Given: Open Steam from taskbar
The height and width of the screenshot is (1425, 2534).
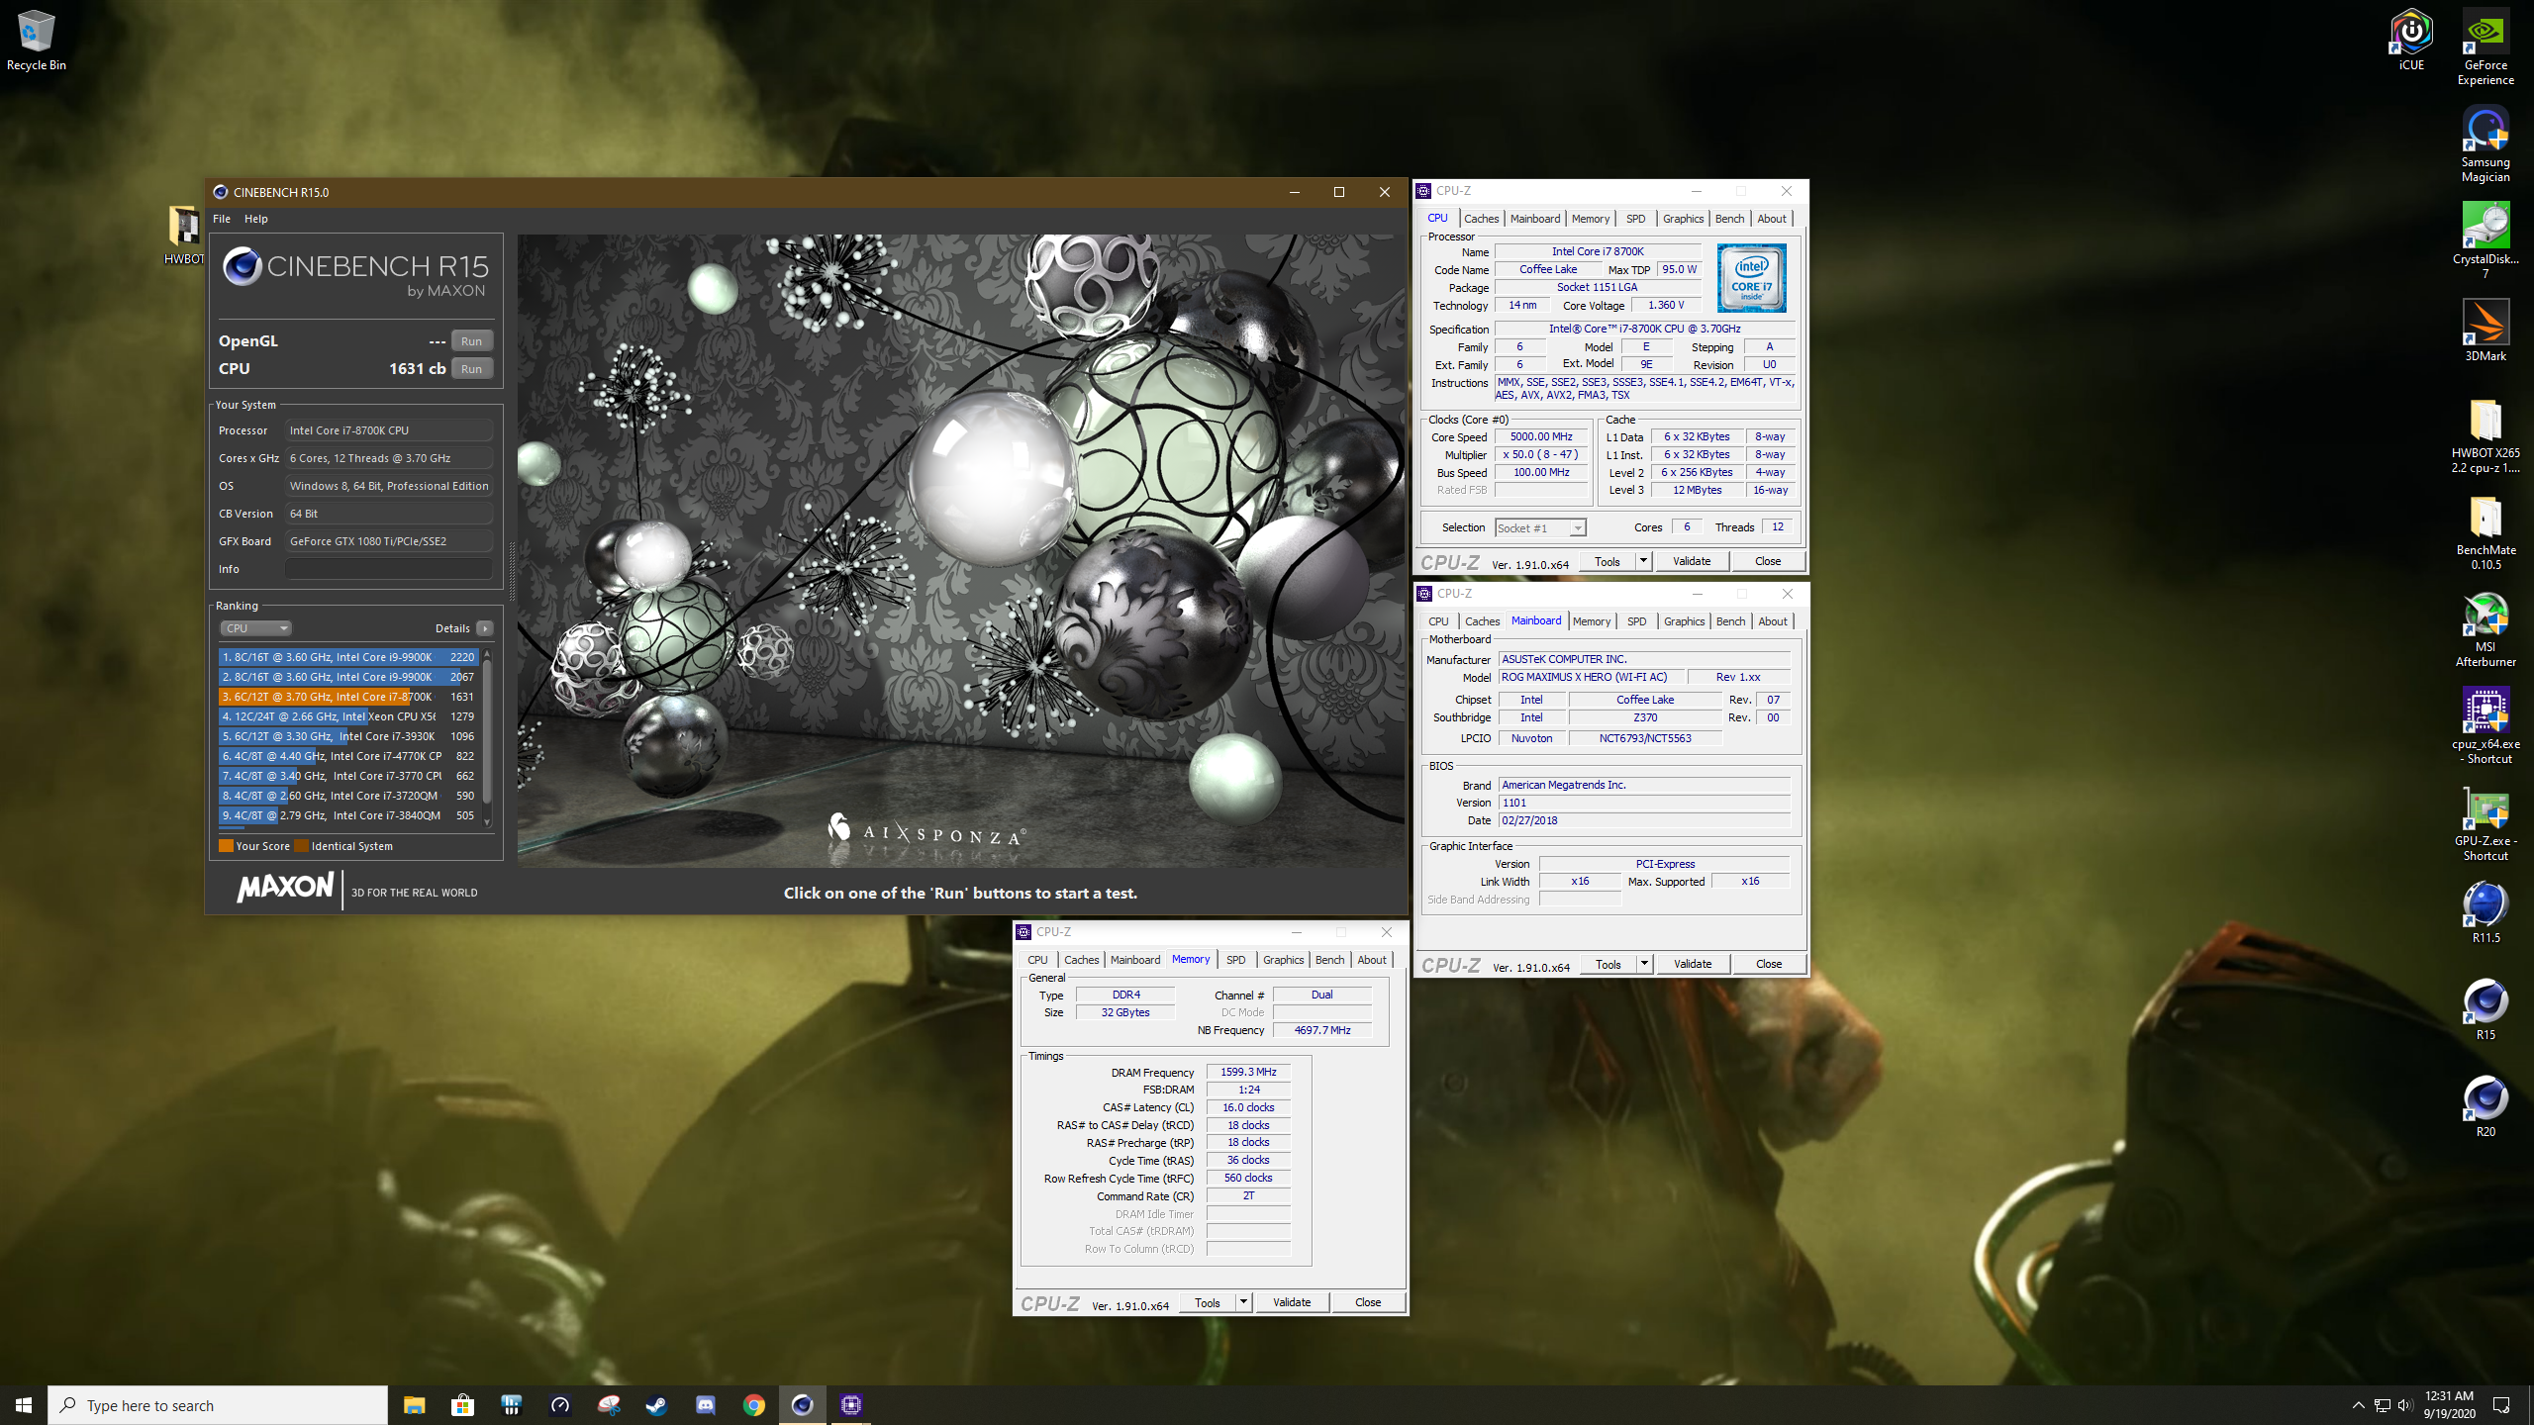Looking at the screenshot, I should click(656, 1405).
